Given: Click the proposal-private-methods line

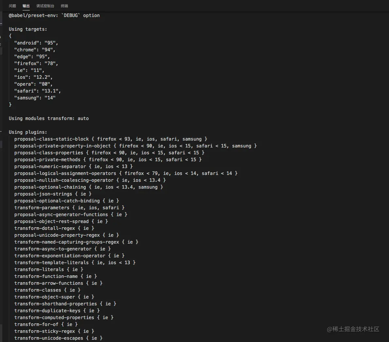Looking at the screenshot, I should [x=108, y=160].
